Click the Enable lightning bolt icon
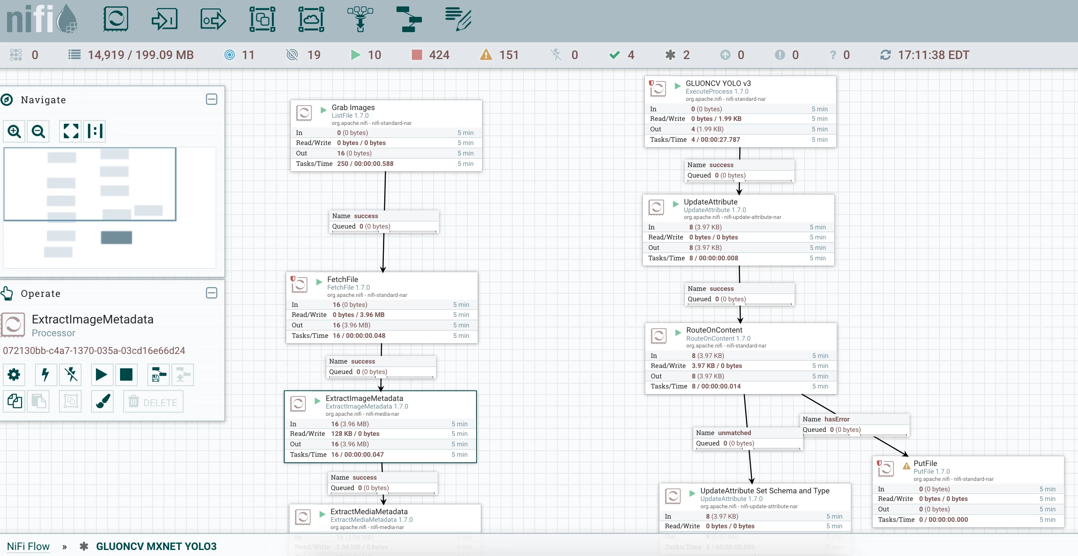Viewport: 1078px width, 556px height. tap(46, 374)
